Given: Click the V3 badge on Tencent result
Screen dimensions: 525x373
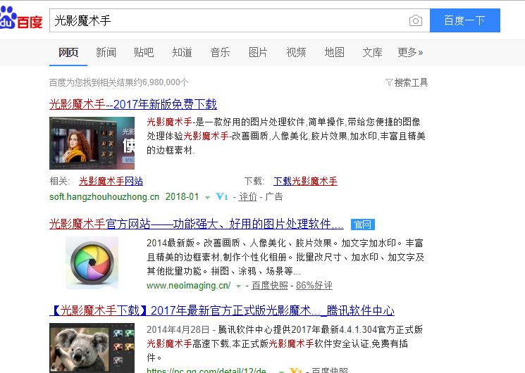Looking at the screenshot, I should click(296, 370).
